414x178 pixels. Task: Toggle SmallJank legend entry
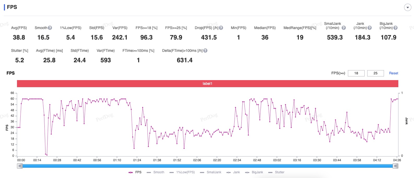pyautogui.click(x=211, y=172)
